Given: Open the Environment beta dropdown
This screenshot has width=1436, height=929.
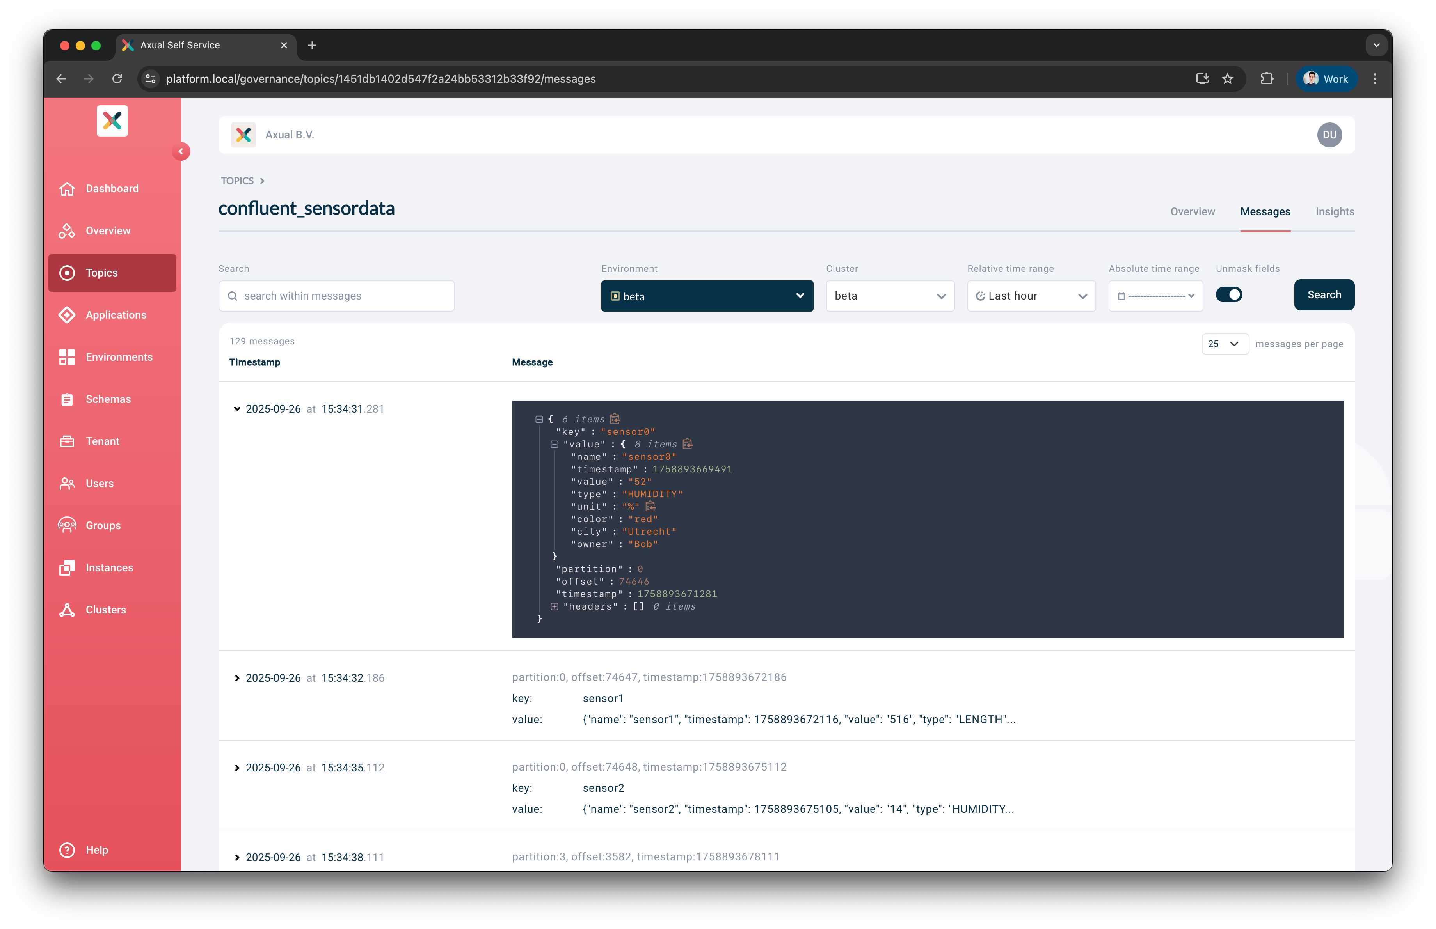Looking at the screenshot, I should point(707,296).
